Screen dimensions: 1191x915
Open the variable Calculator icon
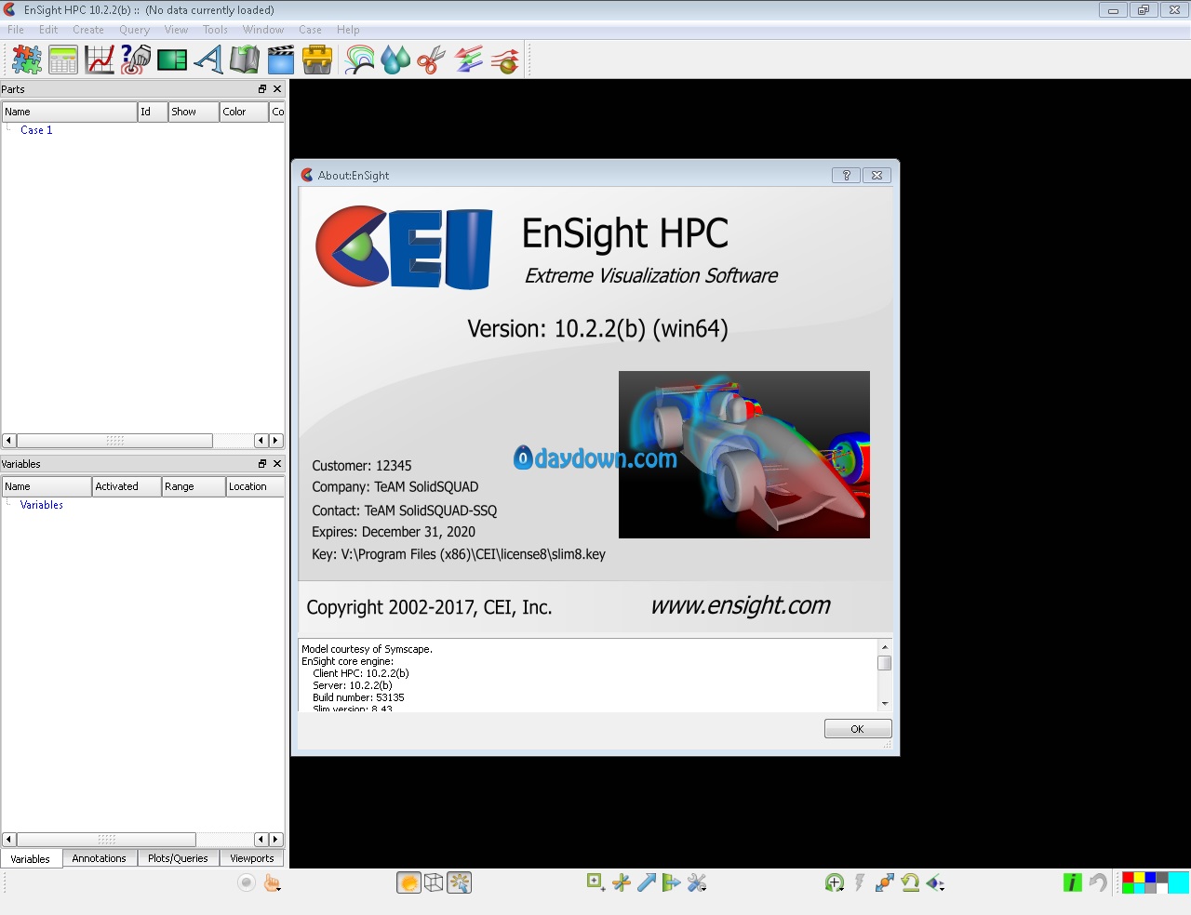click(63, 60)
